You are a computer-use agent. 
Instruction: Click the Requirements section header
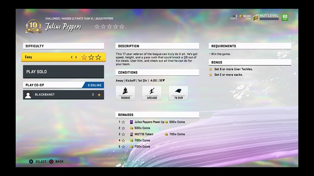pos(250,46)
